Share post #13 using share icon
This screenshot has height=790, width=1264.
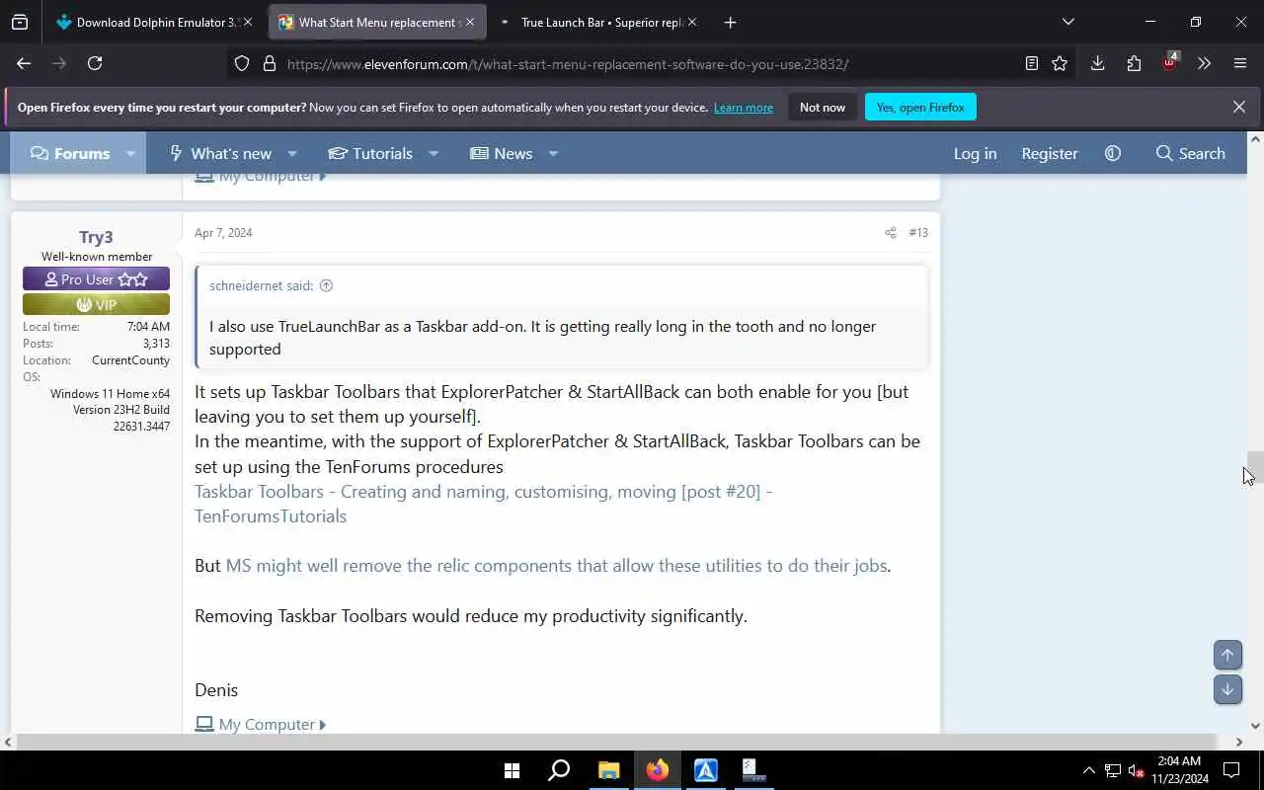coord(891,233)
